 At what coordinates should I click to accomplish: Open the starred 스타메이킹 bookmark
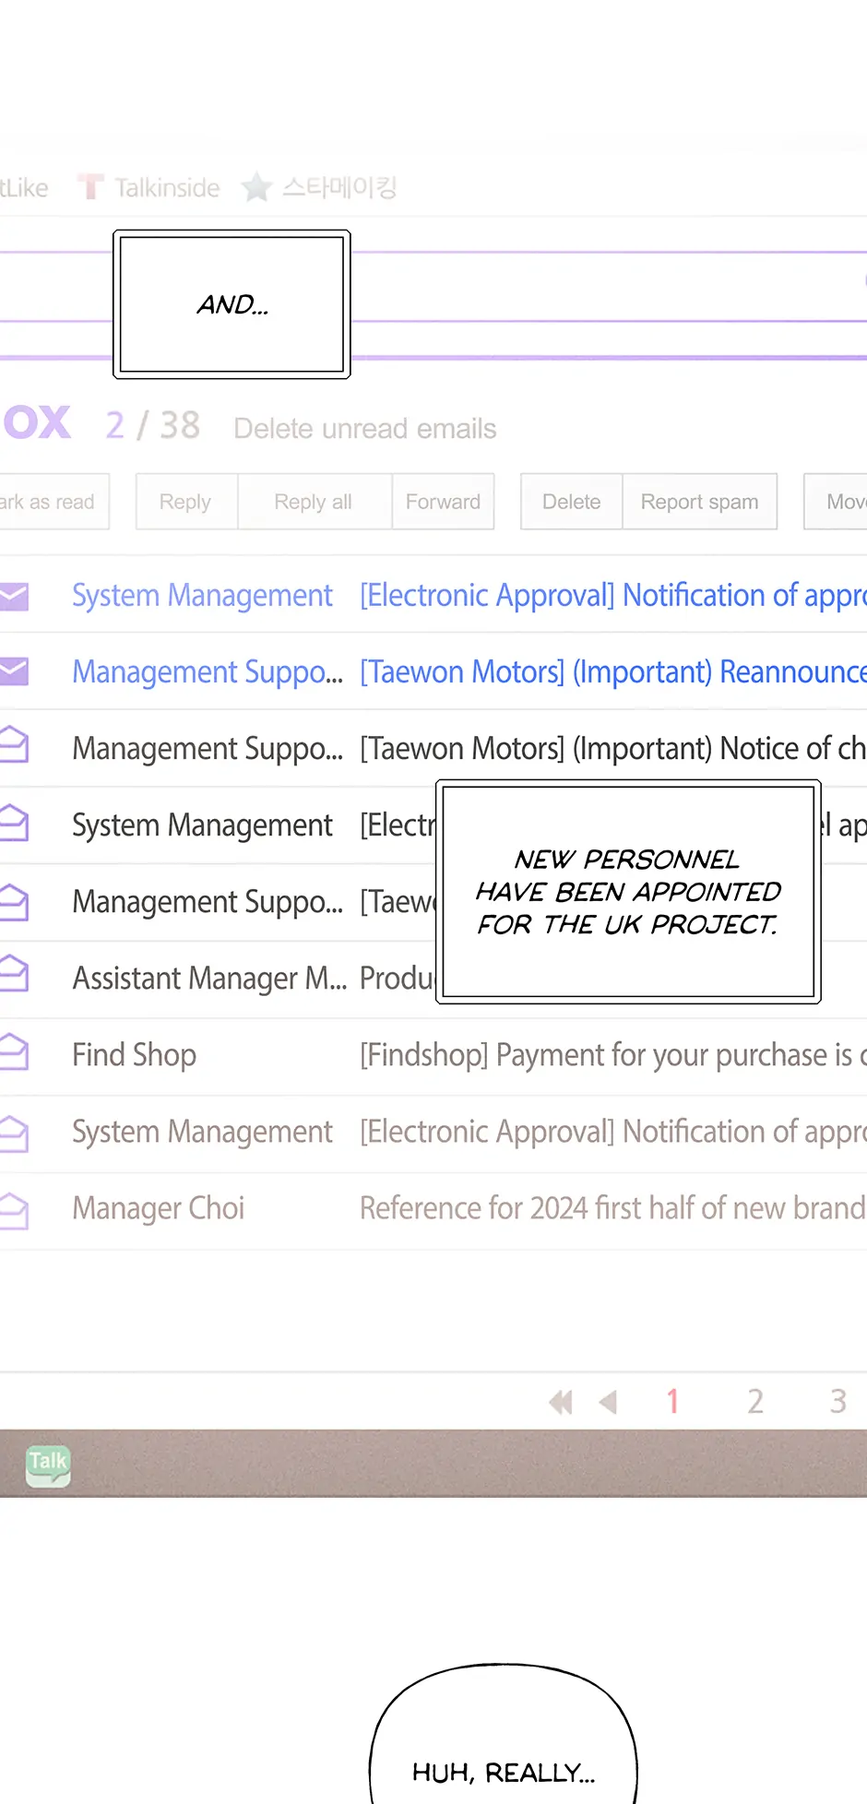coord(338,188)
